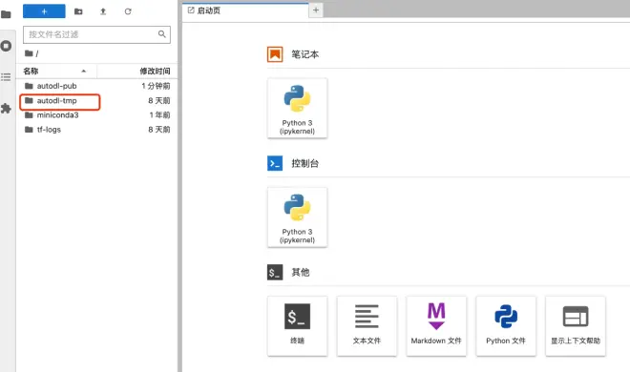Open the autodl-tmp folder
The height and width of the screenshot is (372, 630).
coord(96,101)
